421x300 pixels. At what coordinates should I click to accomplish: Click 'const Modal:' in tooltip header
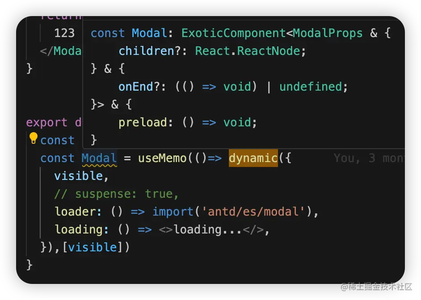coord(131,33)
